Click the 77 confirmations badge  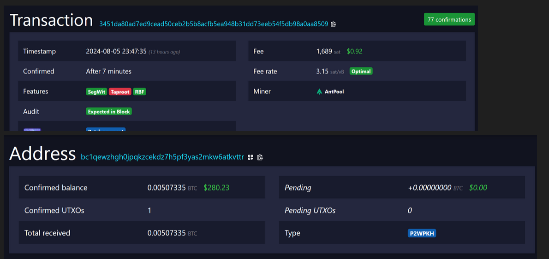pos(449,19)
